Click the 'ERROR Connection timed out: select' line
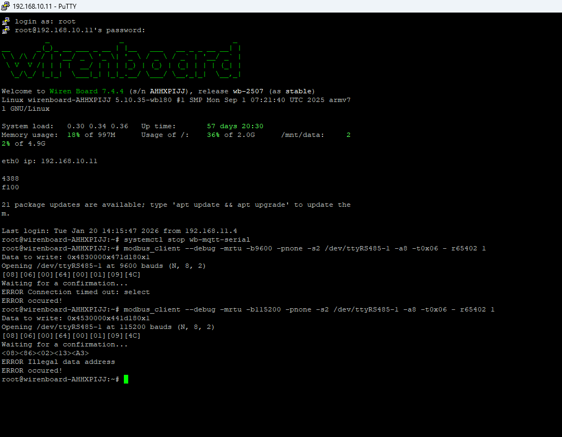Viewport: 562px width, 437px height. pyautogui.click(x=75, y=292)
